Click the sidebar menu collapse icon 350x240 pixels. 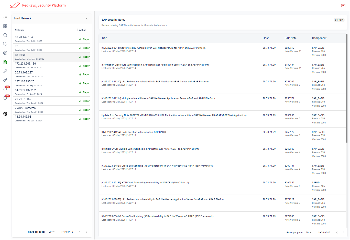[5, 18]
